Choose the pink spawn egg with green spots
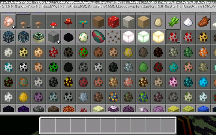216x135 pixels. coord(188,67)
